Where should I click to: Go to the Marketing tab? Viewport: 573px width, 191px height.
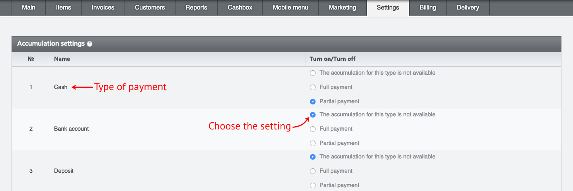point(343,8)
